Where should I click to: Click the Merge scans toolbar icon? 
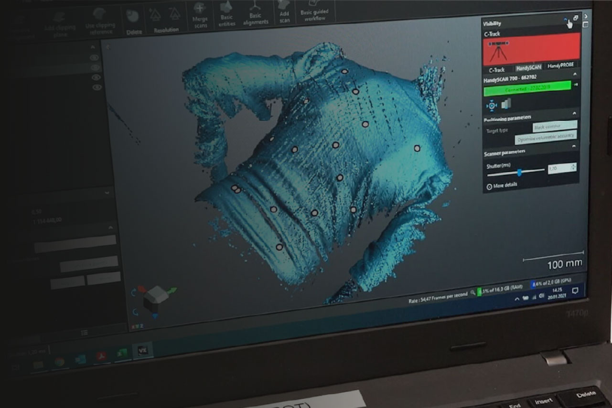tap(201, 14)
